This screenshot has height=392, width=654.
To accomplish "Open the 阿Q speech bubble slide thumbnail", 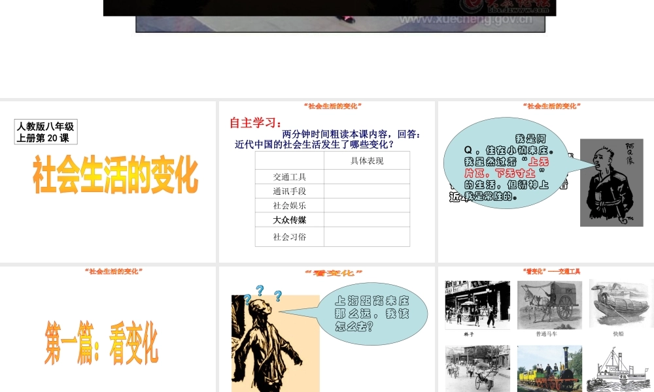I will pos(546,182).
